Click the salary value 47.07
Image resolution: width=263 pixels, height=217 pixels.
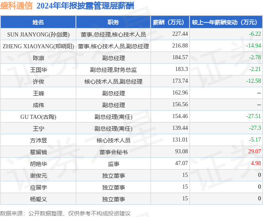click(x=181, y=163)
